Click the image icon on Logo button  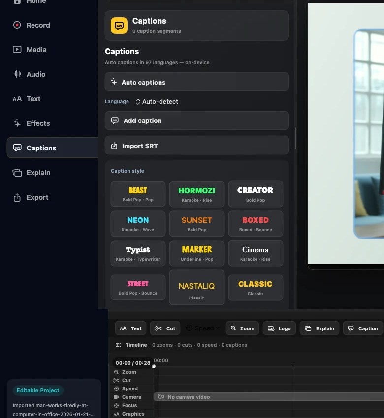[x=271, y=328]
